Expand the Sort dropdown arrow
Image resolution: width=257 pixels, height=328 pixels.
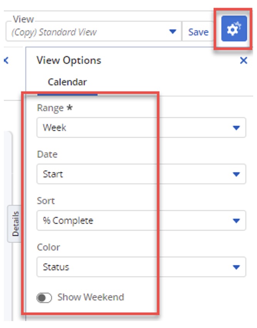[x=236, y=221]
